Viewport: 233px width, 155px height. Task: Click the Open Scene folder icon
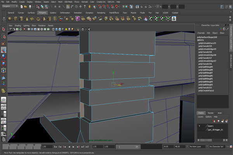26,7
